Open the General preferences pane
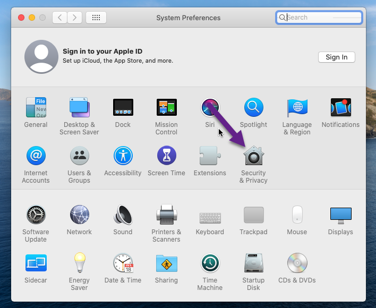Image resolution: width=376 pixels, height=308 pixels. [x=36, y=107]
